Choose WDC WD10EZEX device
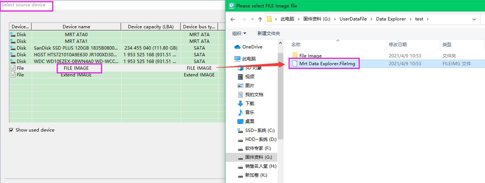 (117, 61)
